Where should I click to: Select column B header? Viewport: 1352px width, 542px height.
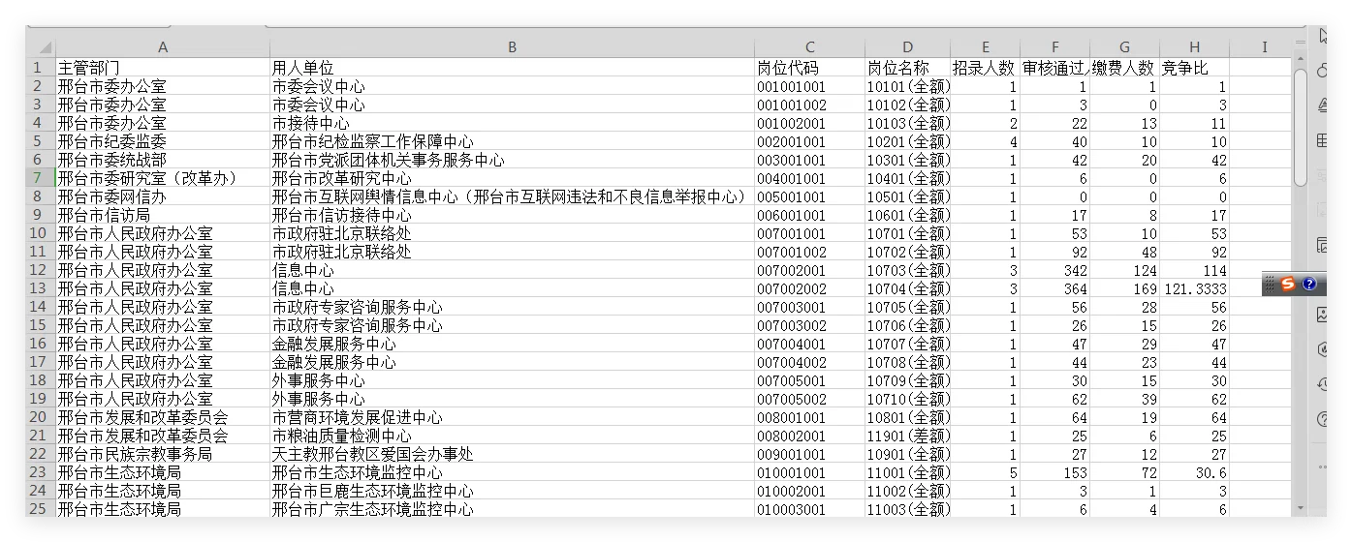512,47
